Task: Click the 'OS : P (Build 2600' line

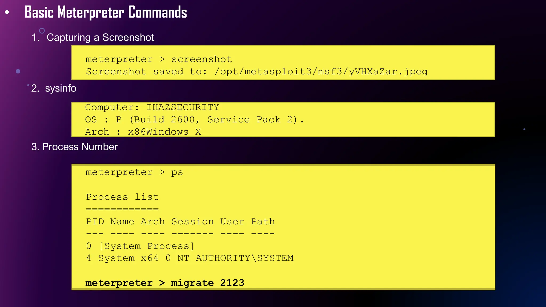Action: point(194,119)
